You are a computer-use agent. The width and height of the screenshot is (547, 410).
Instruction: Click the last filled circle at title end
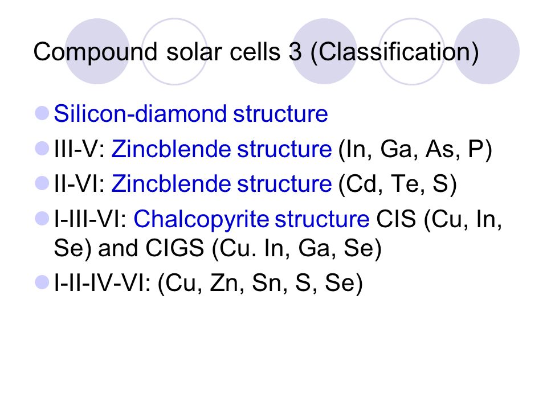487,51
